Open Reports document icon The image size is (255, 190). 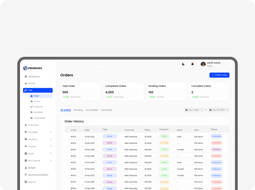(x=25, y=182)
